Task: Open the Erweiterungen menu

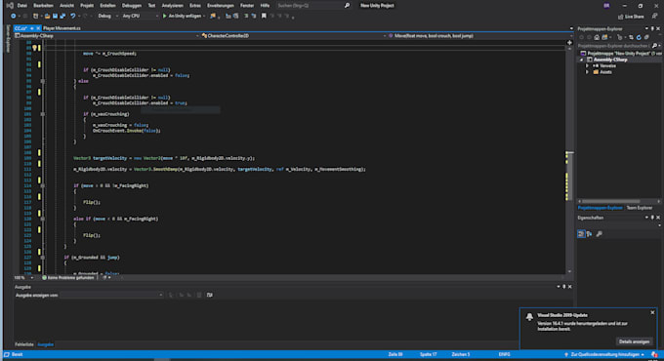Action: coord(221,6)
